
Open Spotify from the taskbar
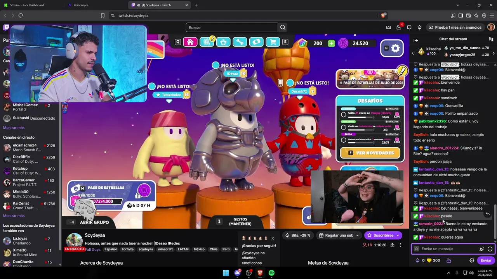click(271, 273)
